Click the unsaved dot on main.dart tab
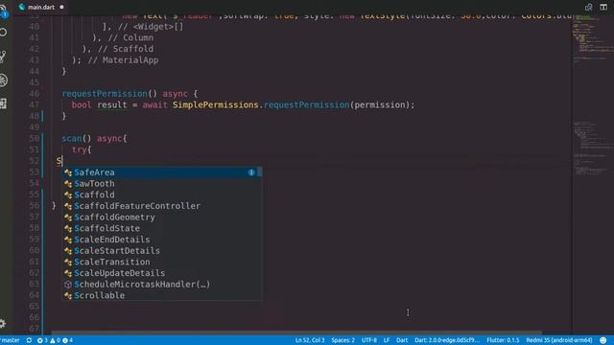 61,7
